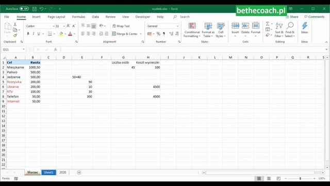
Task: Click the Insert Function fx icon
Action: 56,50
